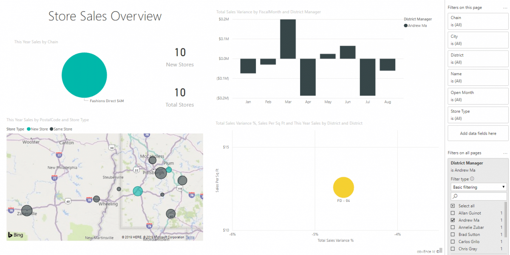Open more options for Filters on all pages
Viewport: 510px width, 255px height.
click(x=504, y=153)
